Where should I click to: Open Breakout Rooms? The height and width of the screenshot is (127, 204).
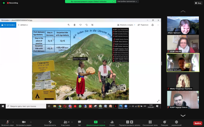(149, 122)
